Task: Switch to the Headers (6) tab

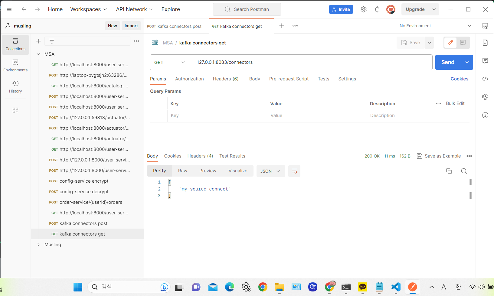Action: (x=226, y=79)
